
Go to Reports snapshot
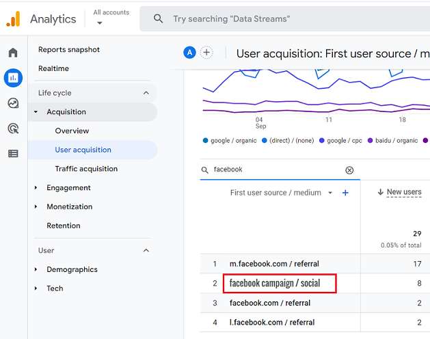[x=69, y=50]
